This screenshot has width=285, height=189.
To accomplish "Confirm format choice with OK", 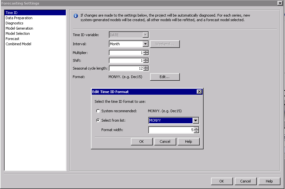I will click(x=141, y=142).
